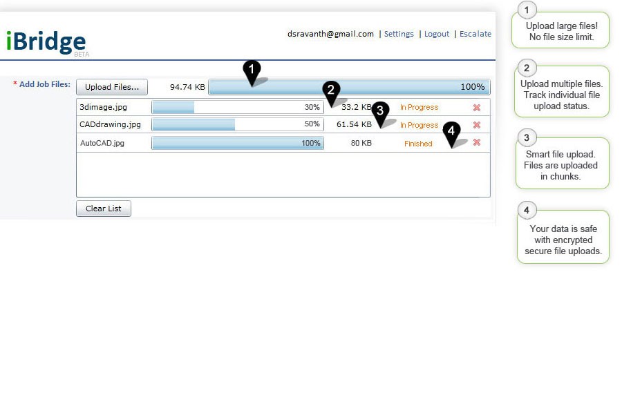The height and width of the screenshot is (415, 622).
Task: Click the dsravanth@gmail.com account text
Action: (x=331, y=33)
